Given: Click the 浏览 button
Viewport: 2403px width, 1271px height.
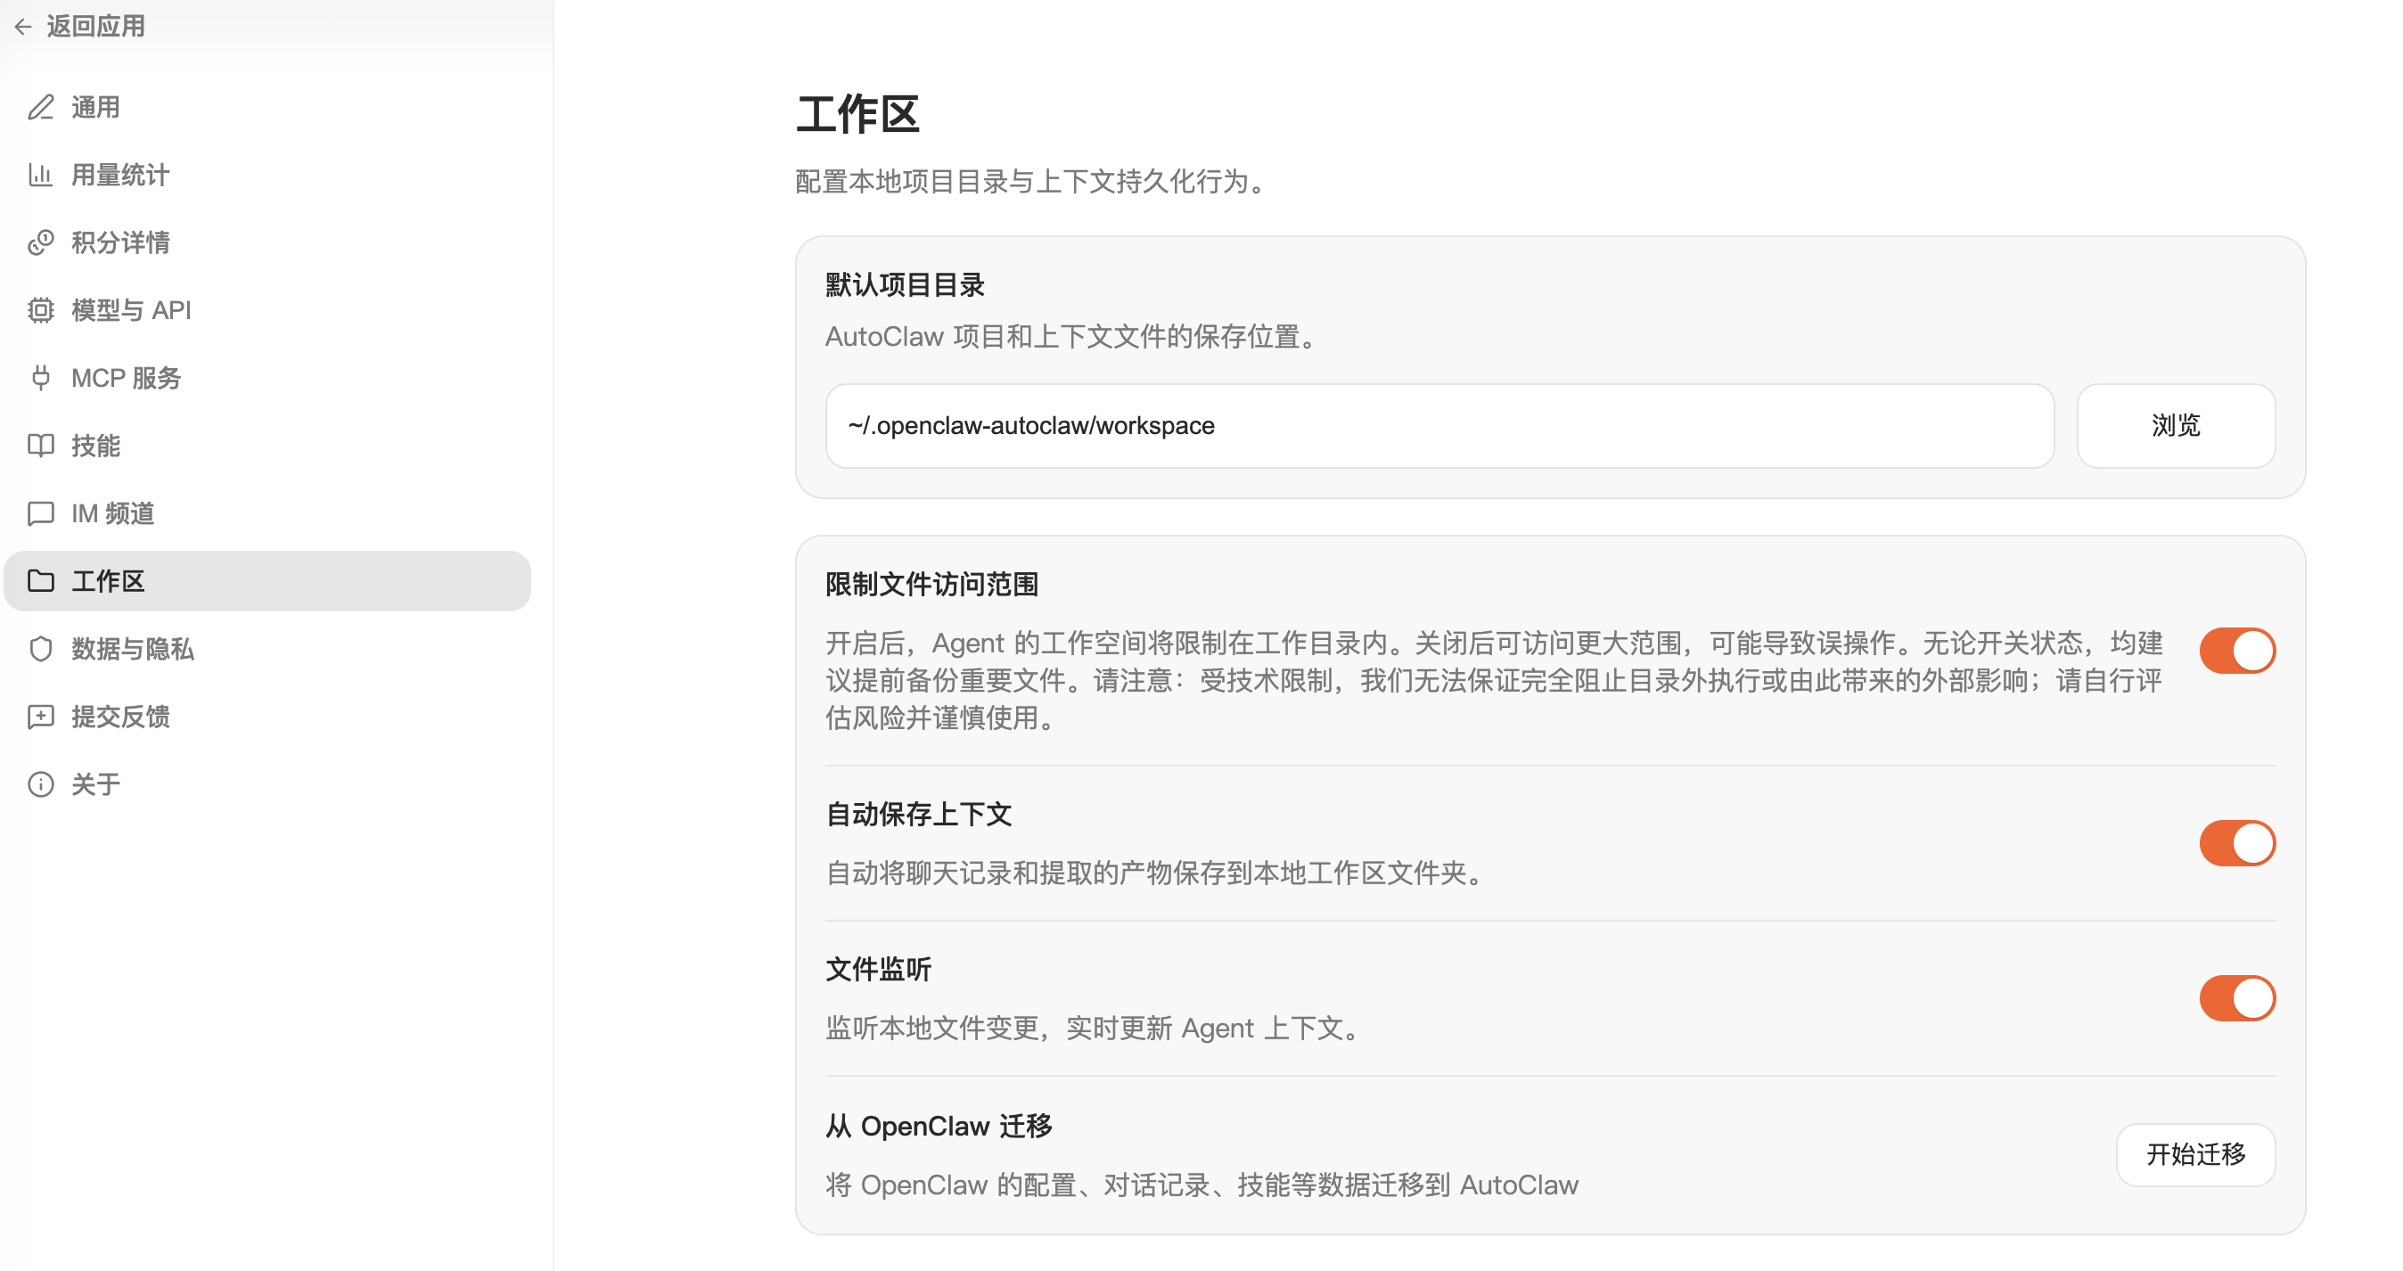Looking at the screenshot, I should [x=2175, y=425].
